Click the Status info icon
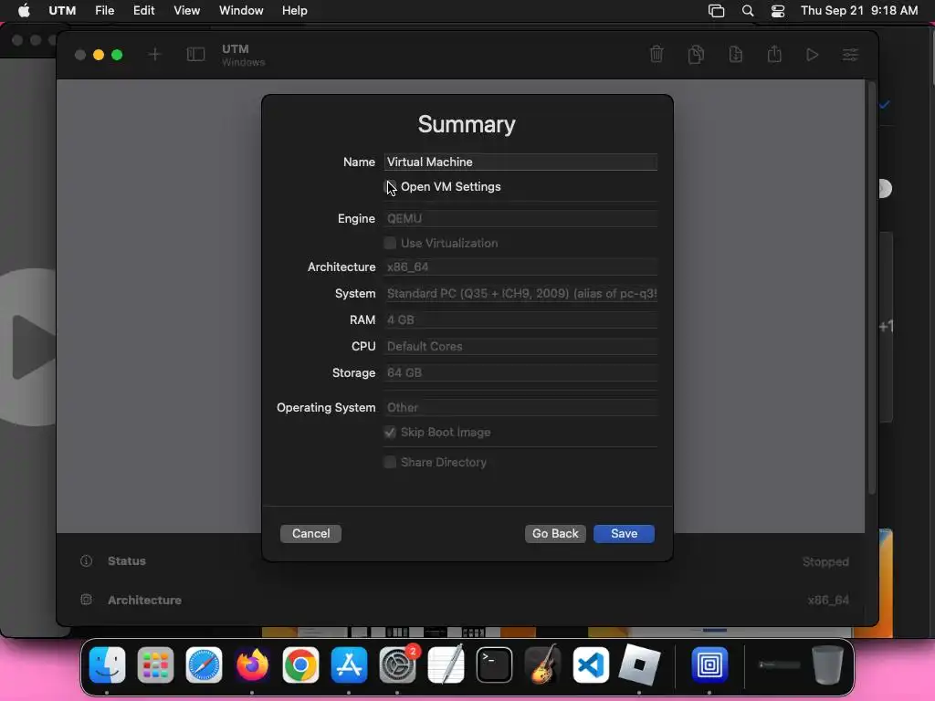Viewport: 935px width, 701px height. pyautogui.click(x=87, y=561)
